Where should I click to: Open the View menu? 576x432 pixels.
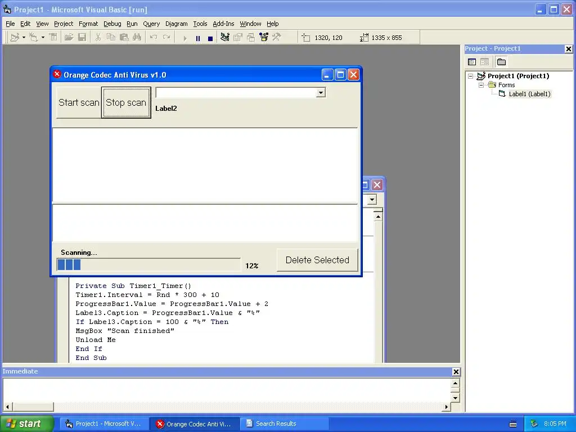[42, 24]
